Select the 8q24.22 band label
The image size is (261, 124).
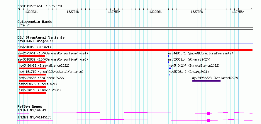click(24, 25)
